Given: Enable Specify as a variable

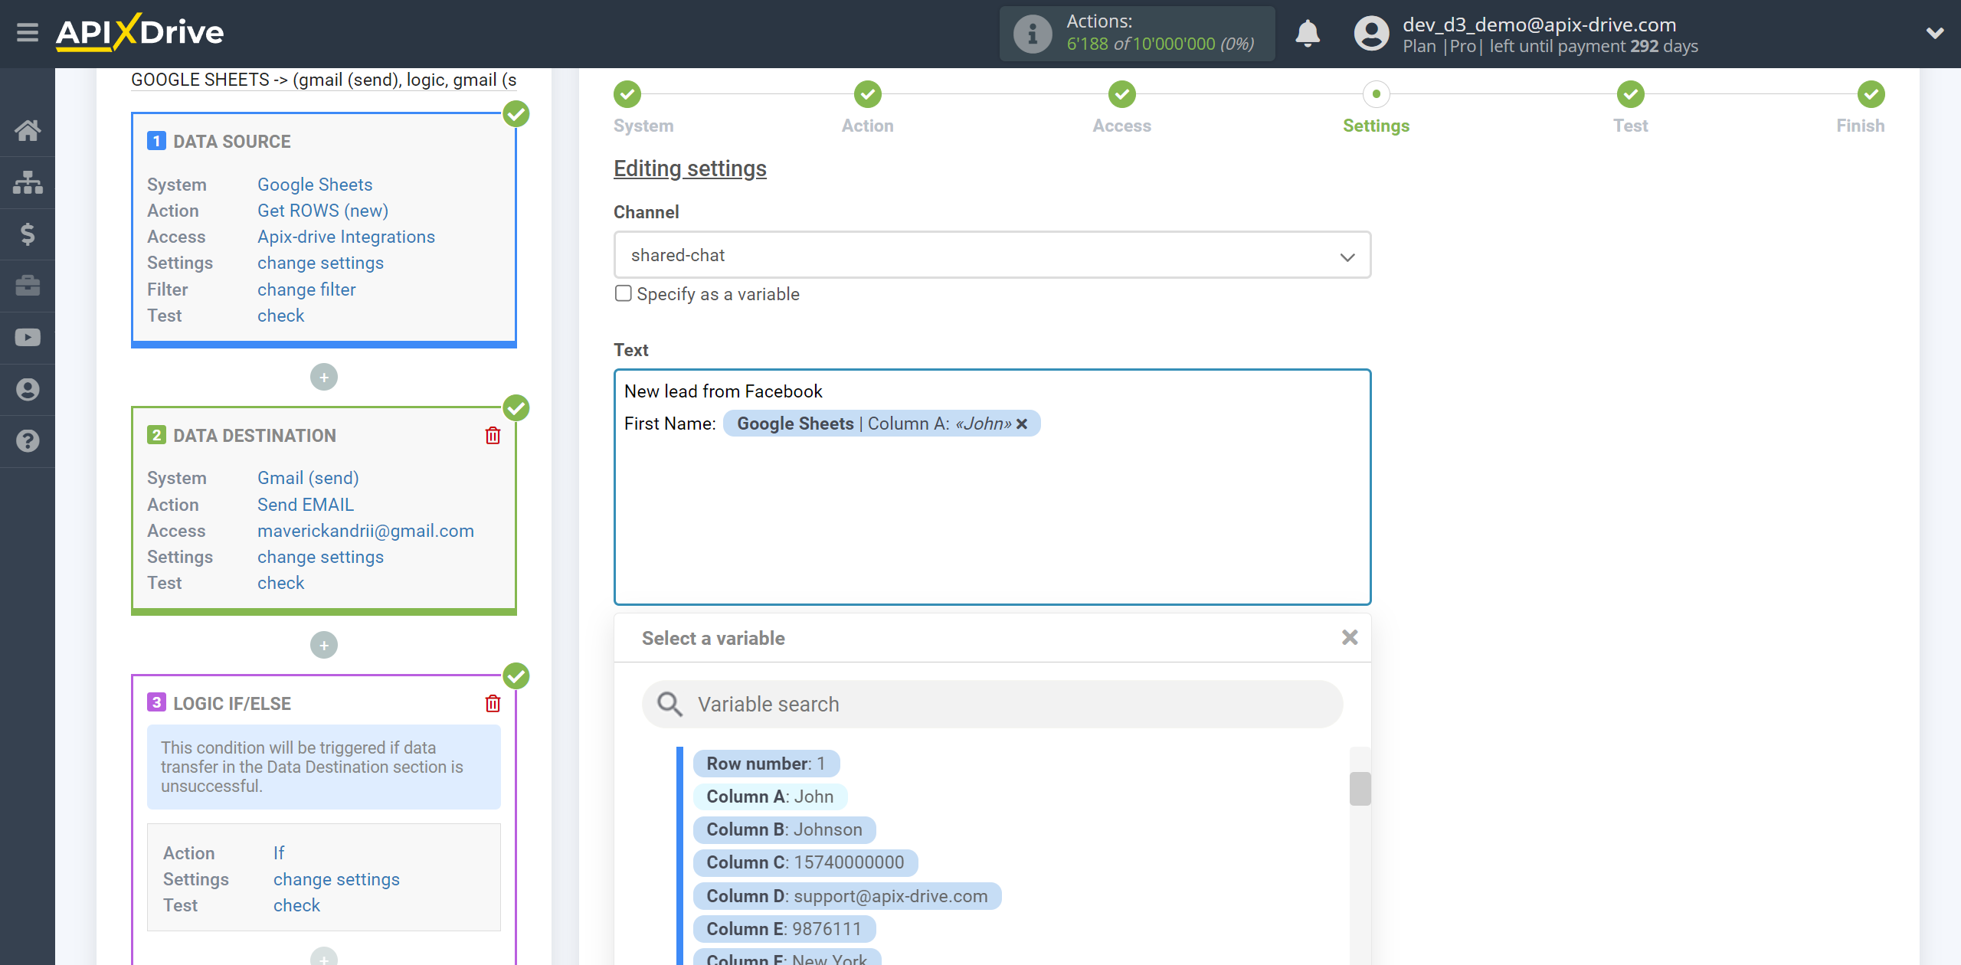Looking at the screenshot, I should point(624,293).
